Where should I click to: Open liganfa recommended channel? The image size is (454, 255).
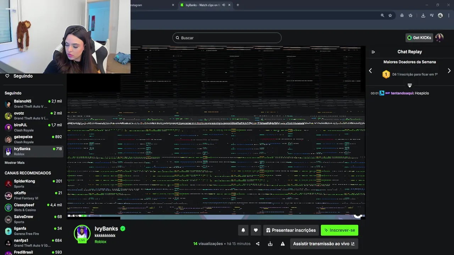(x=33, y=231)
